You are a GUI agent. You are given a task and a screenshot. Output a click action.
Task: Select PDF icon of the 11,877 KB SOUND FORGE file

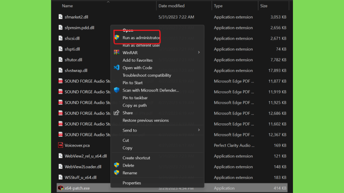point(60,81)
